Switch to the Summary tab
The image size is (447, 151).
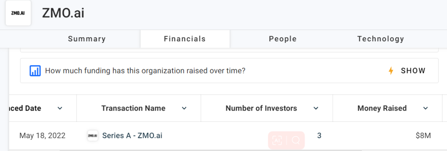tap(87, 39)
